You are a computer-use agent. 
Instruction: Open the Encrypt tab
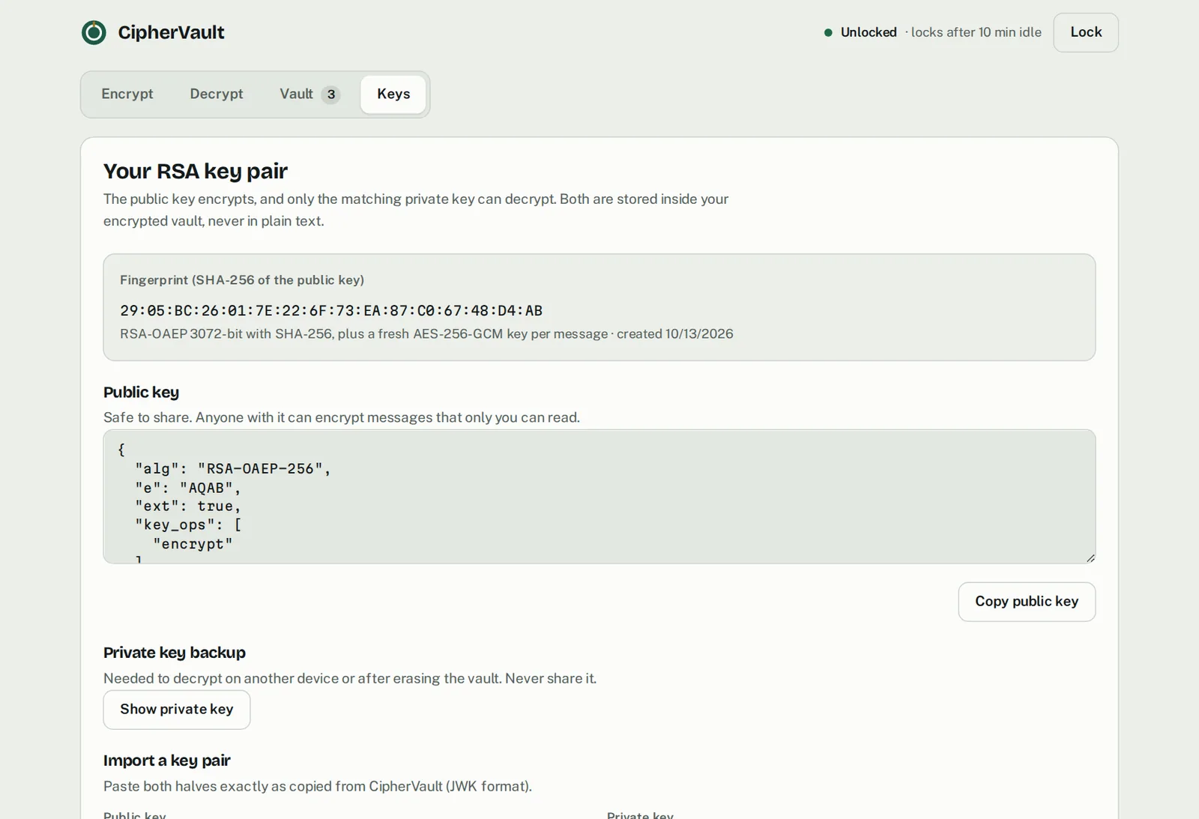coord(127,94)
